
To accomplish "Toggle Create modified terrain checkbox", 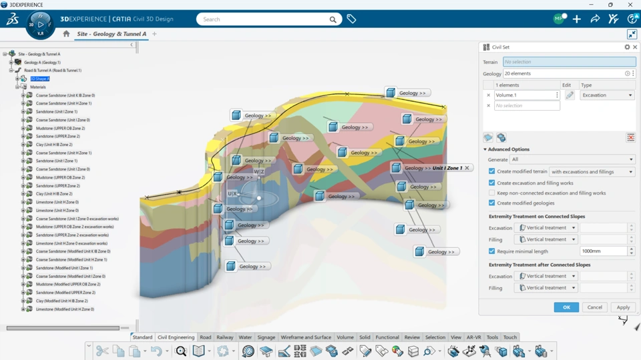I will pyautogui.click(x=492, y=171).
